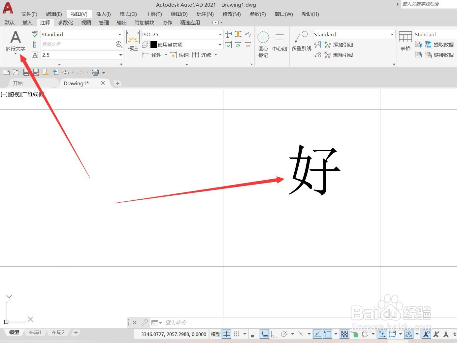Click the 圆心标记 center mark tool
The width and height of the screenshot is (457, 343).
[x=263, y=44]
